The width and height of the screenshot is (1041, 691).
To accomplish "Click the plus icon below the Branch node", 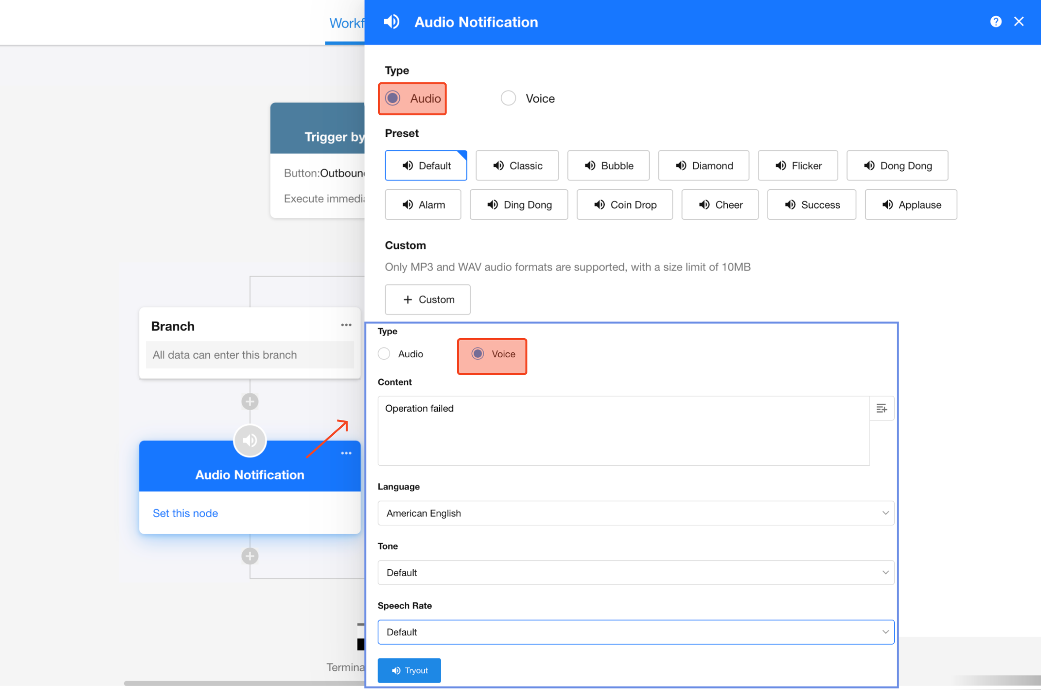I will point(250,402).
